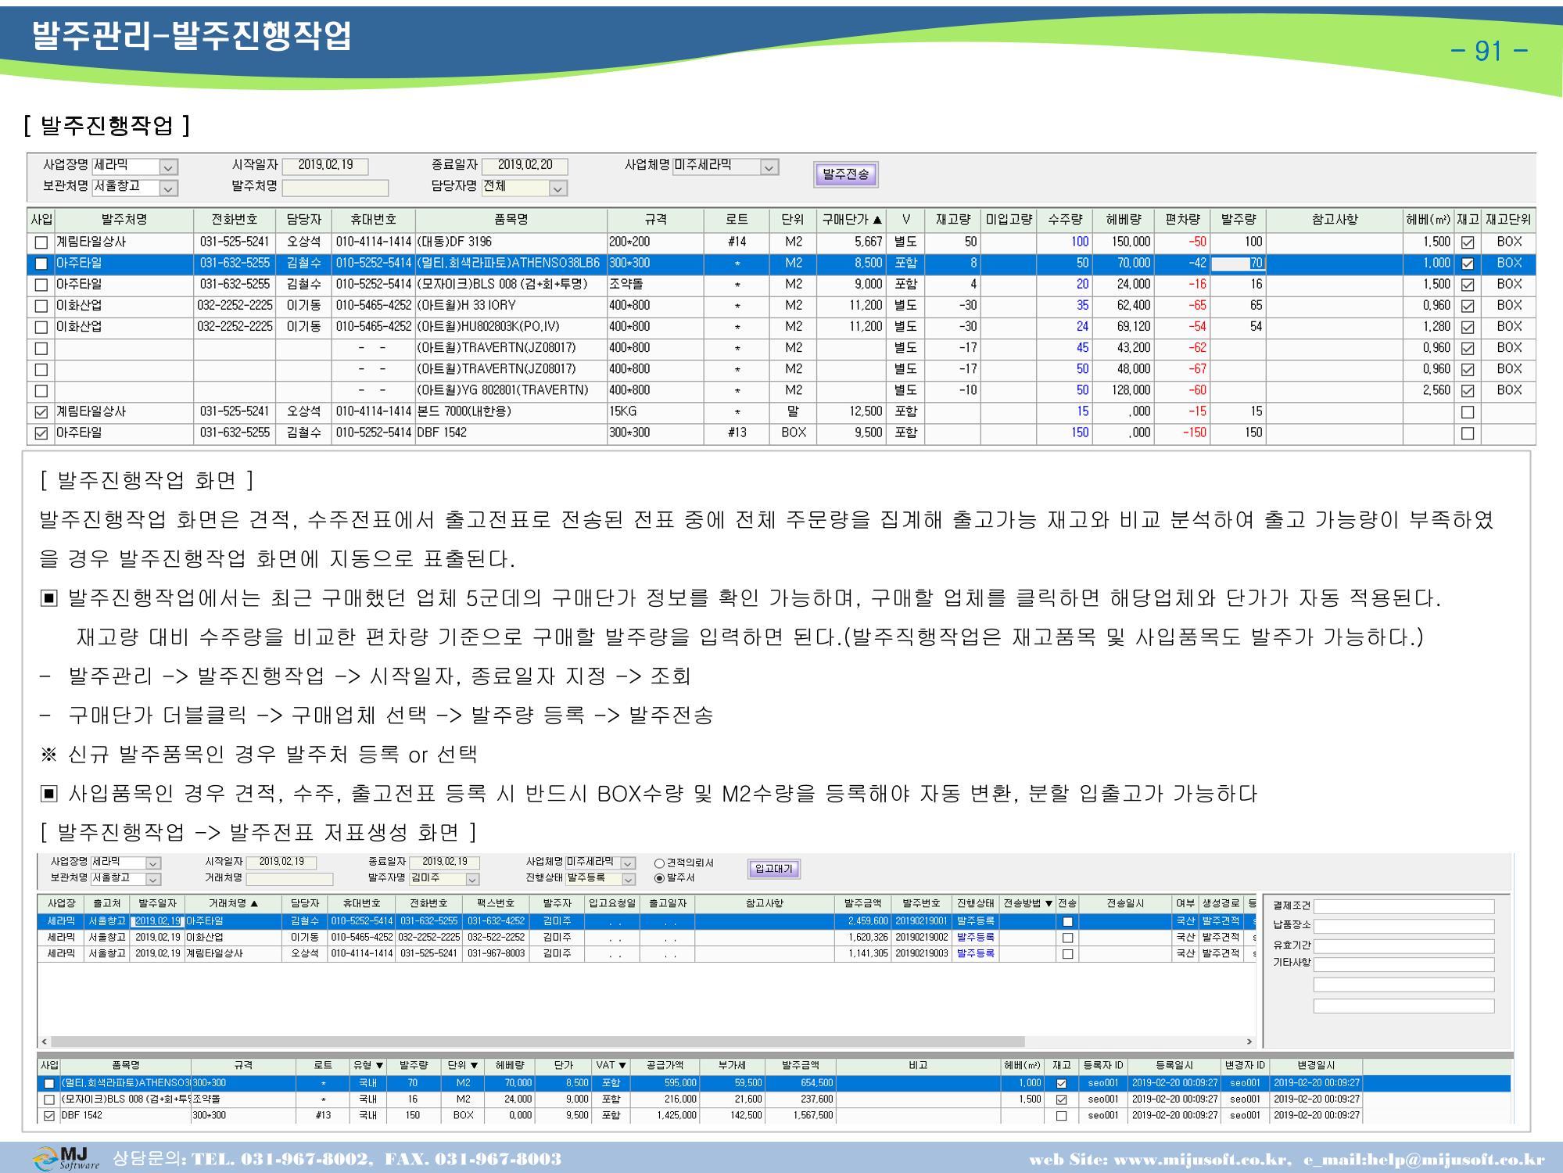Click the scrollbar left arrow in order list
Image resolution: width=1563 pixels, height=1173 pixels.
pyautogui.click(x=44, y=1042)
